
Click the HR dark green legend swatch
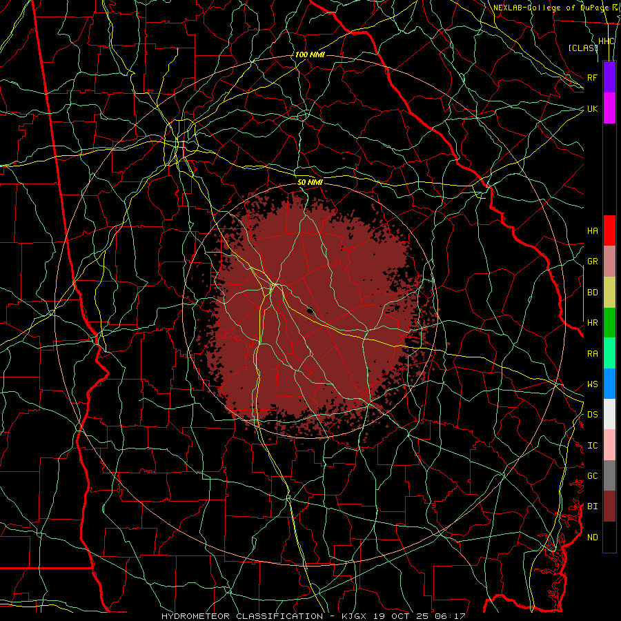(609, 323)
